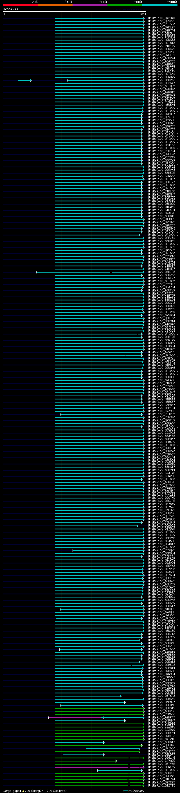Screen dimensions: 180x793
Task: Click the short cyan bar of Q8T6A2
Action: [88, 696]
